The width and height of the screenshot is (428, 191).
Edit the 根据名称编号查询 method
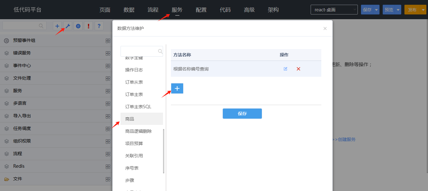[285, 69]
